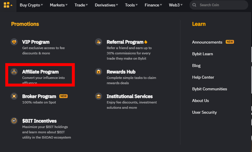Click the NEW badge next to Announcements

pos(230,42)
